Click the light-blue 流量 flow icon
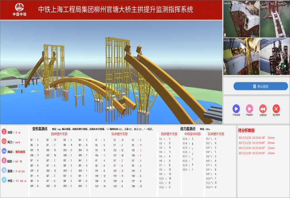The image size is (290, 198). pos(4,170)
